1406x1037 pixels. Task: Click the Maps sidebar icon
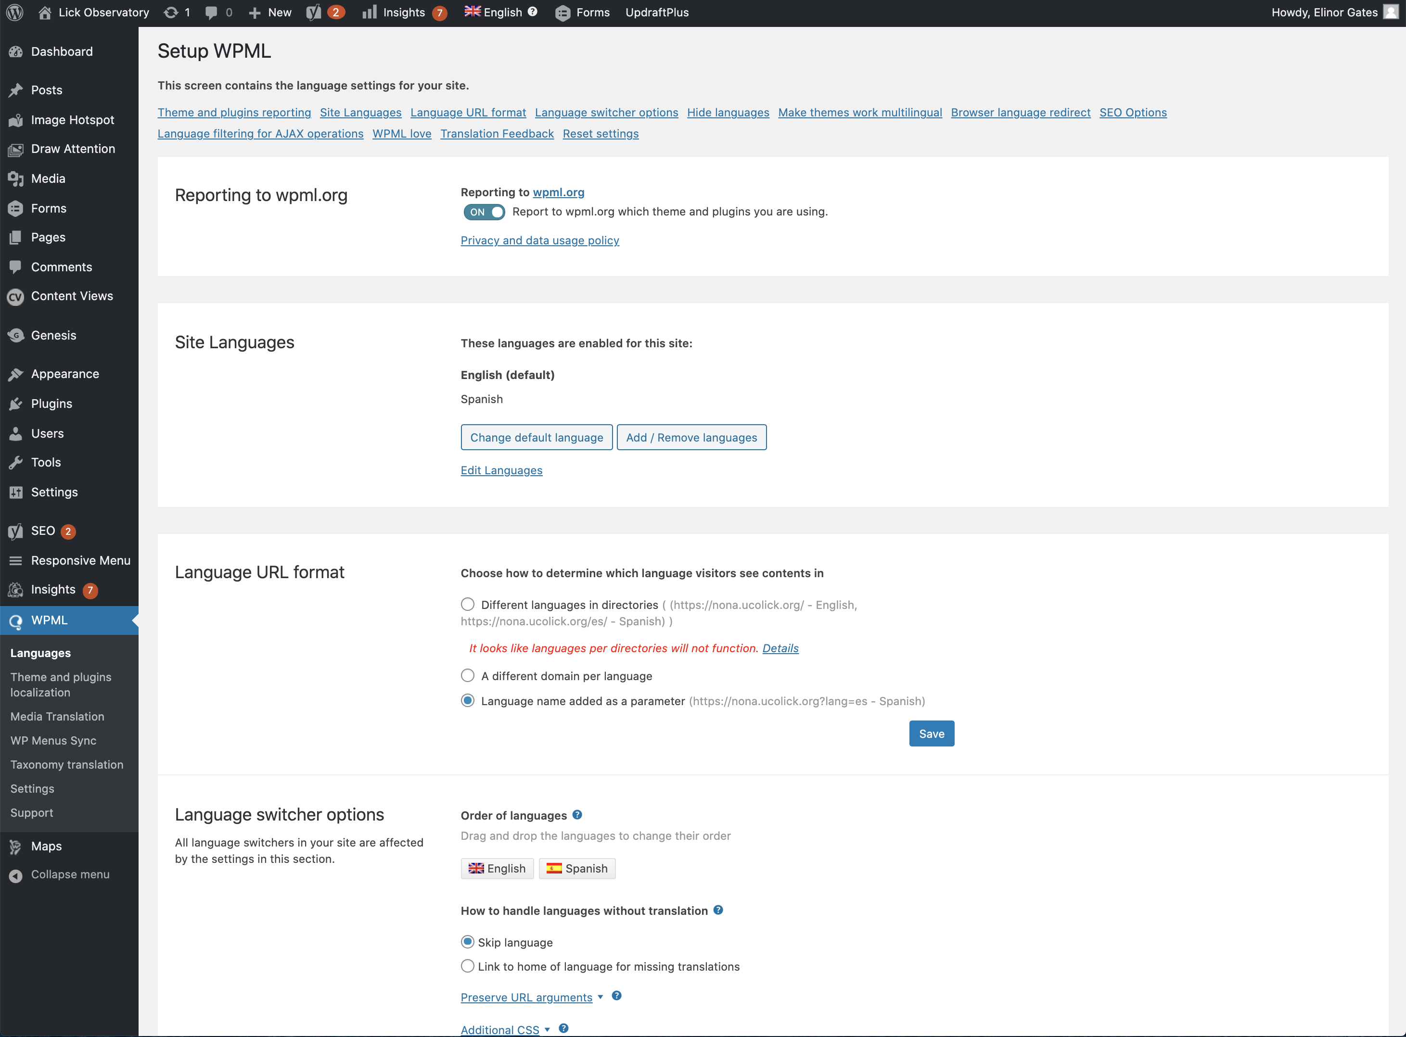[x=16, y=847]
